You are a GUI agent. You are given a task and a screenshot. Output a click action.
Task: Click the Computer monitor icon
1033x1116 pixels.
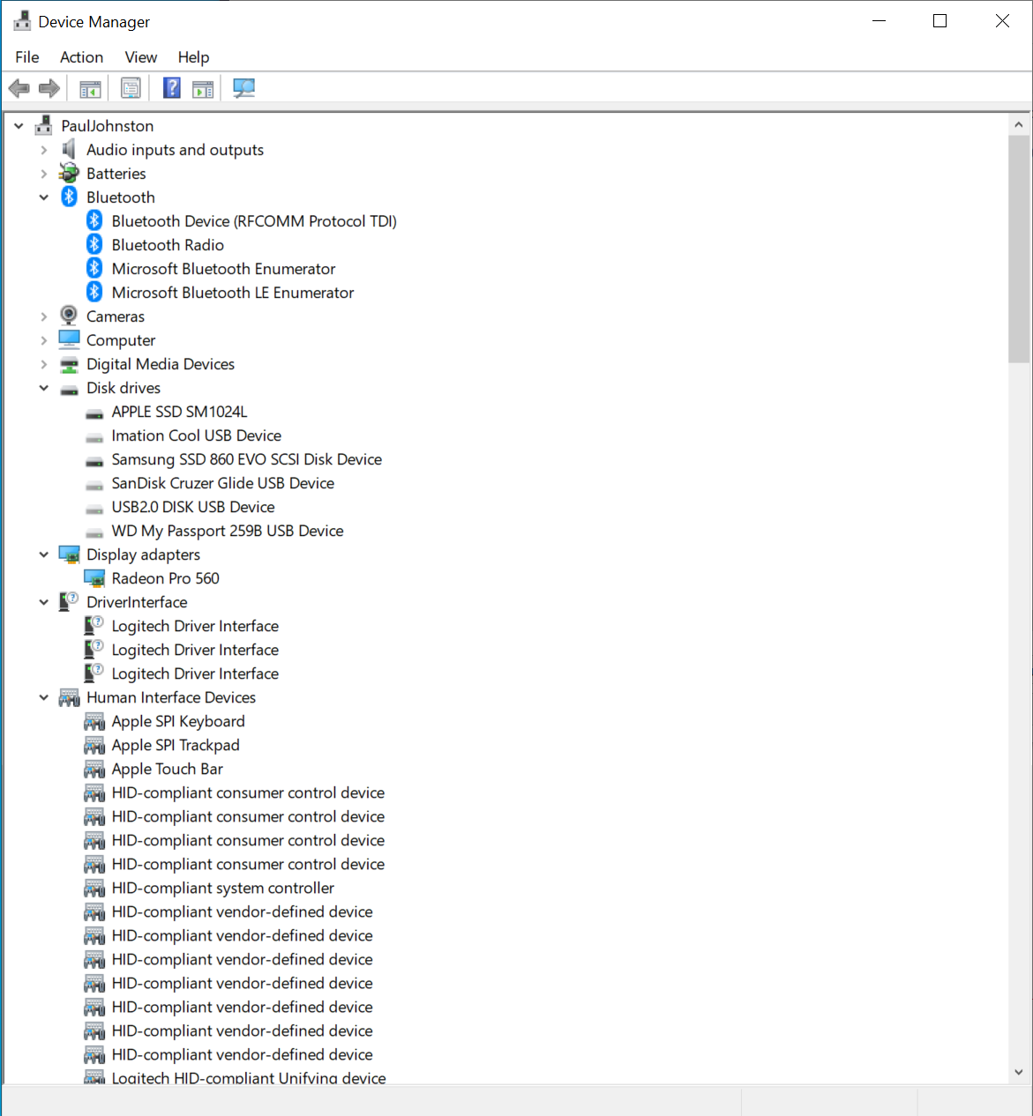[69, 339]
